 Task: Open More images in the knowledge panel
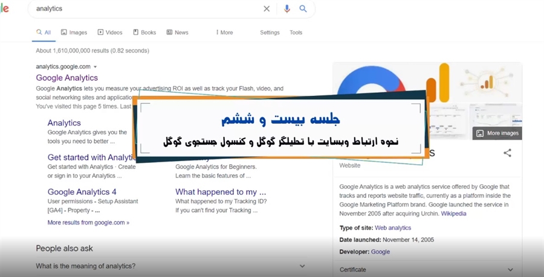point(497,133)
